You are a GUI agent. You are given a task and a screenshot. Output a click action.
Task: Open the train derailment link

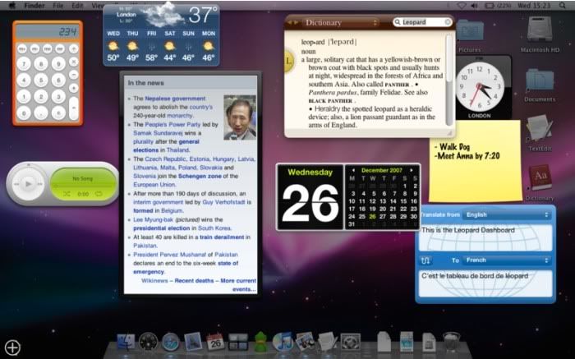(x=222, y=237)
